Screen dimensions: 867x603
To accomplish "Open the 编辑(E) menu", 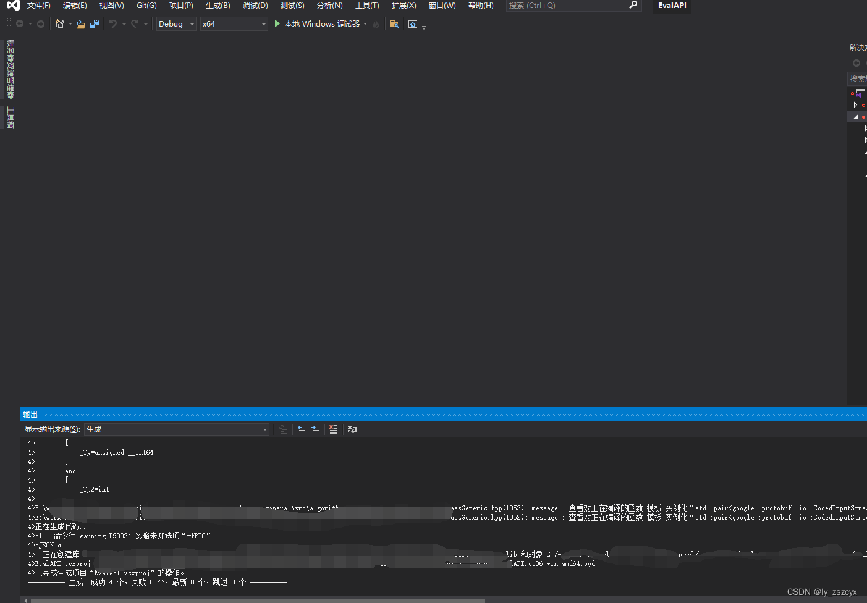I will [75, 6].
